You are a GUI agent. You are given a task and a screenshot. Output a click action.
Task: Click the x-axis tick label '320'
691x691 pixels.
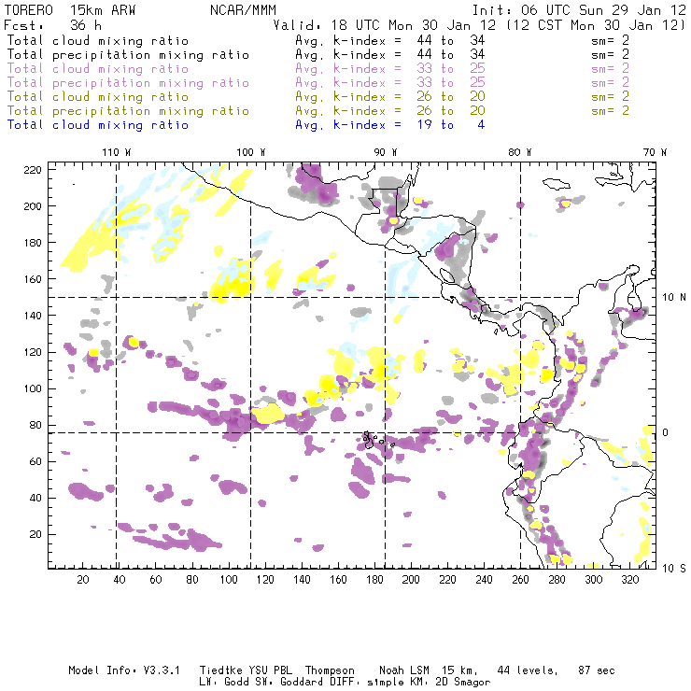(x=629, y=580)
